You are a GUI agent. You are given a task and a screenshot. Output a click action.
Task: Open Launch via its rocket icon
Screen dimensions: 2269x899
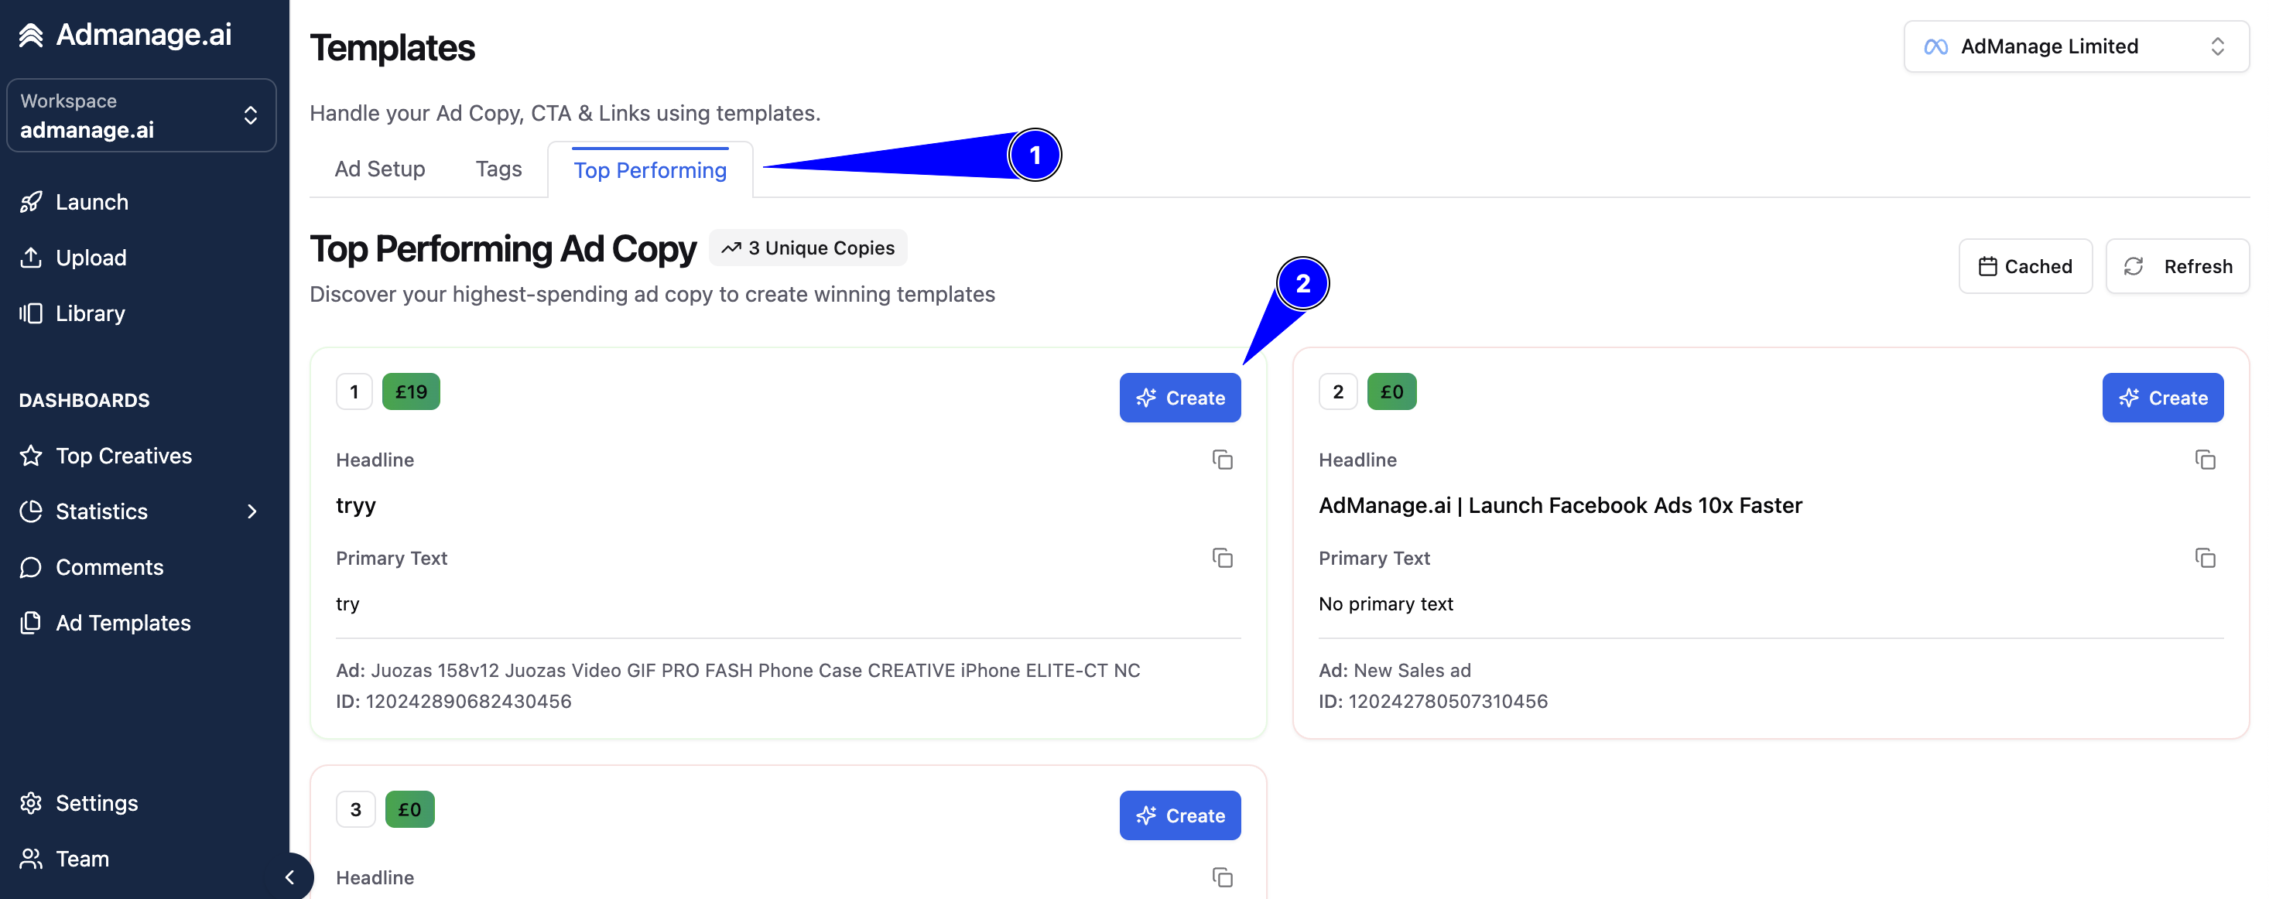[31, 202]
